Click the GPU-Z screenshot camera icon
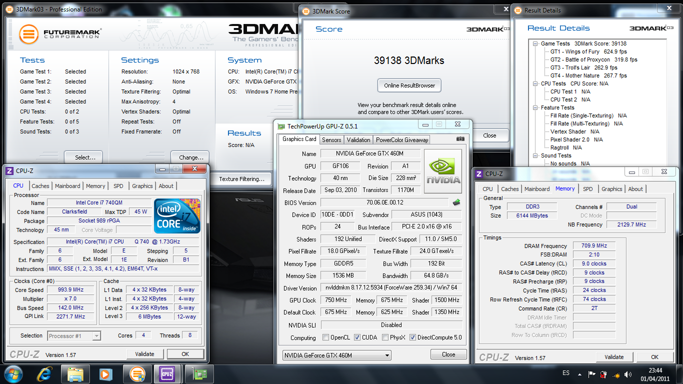The width and height of the screenshot is (683, 384). coord(460,139)
